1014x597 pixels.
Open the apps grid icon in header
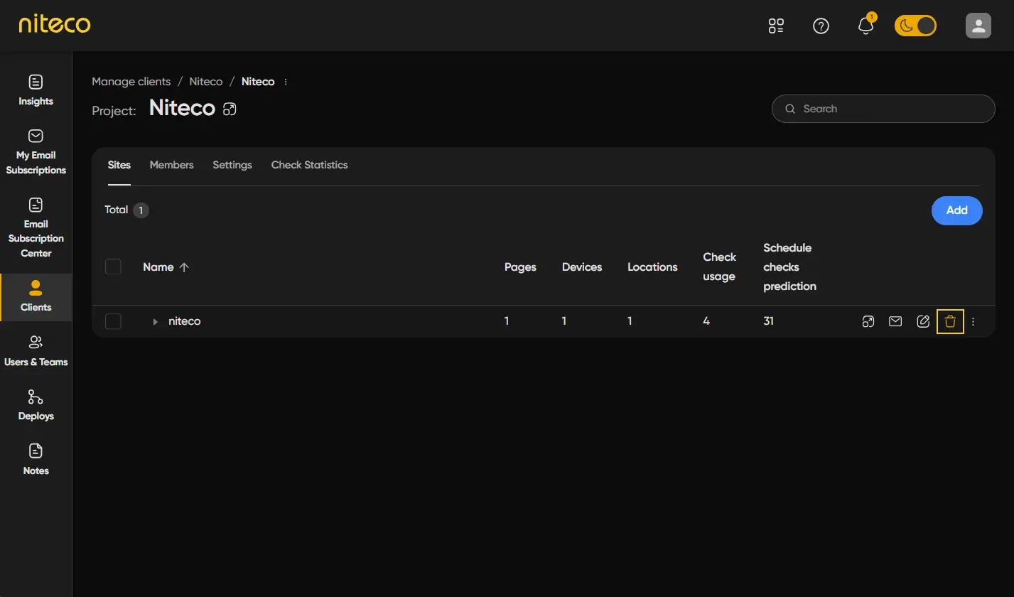pyautogui.click(x=776, y=26)
